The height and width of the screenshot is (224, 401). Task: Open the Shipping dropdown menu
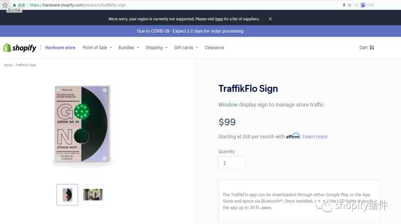157,48
